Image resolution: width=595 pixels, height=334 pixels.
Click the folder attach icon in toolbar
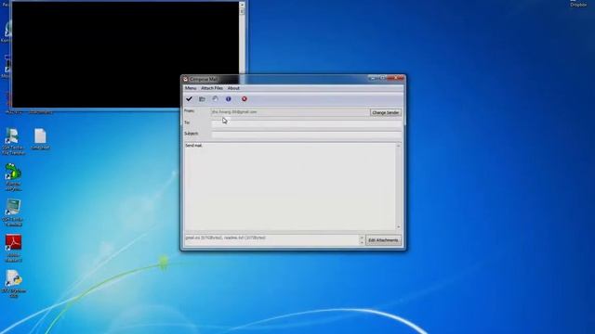(x=202, y=99)
